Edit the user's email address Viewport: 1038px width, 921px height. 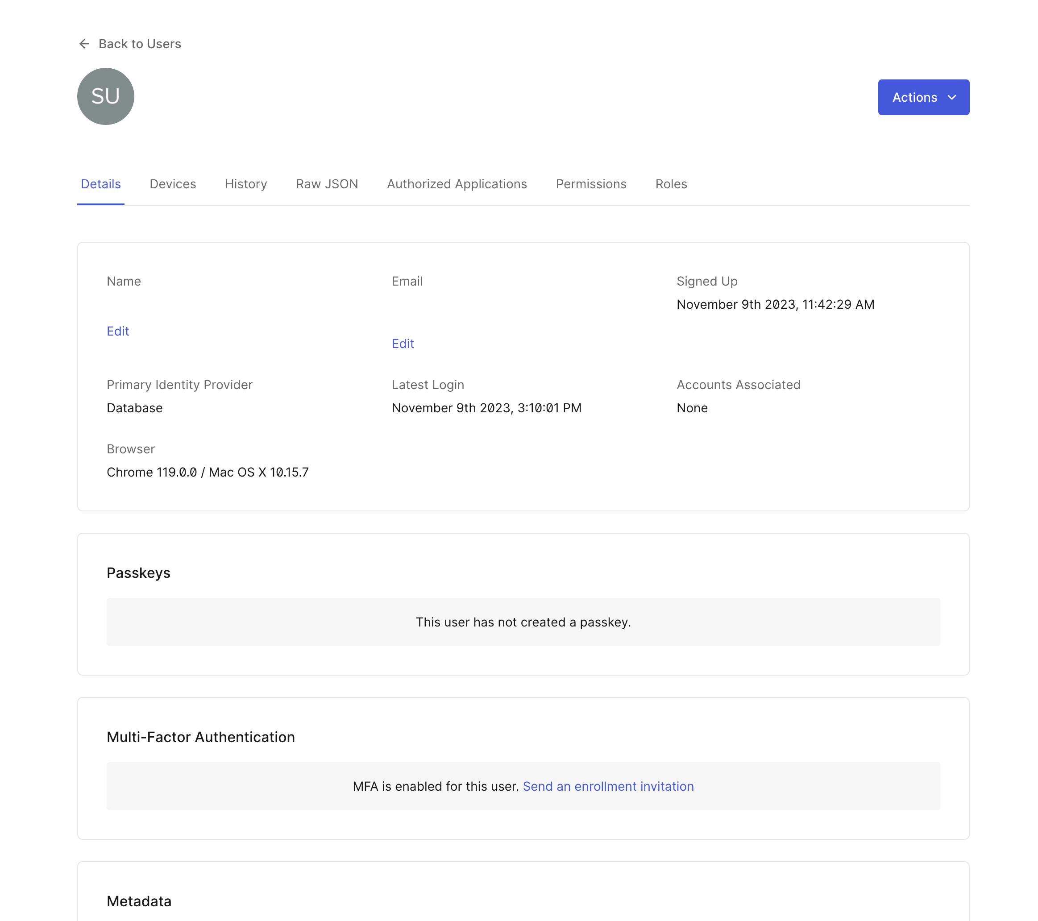402,343
